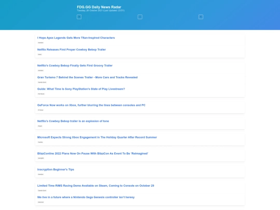Click the source tag under explosion of tone headline

pyautogui.click(x=40, y=126)
